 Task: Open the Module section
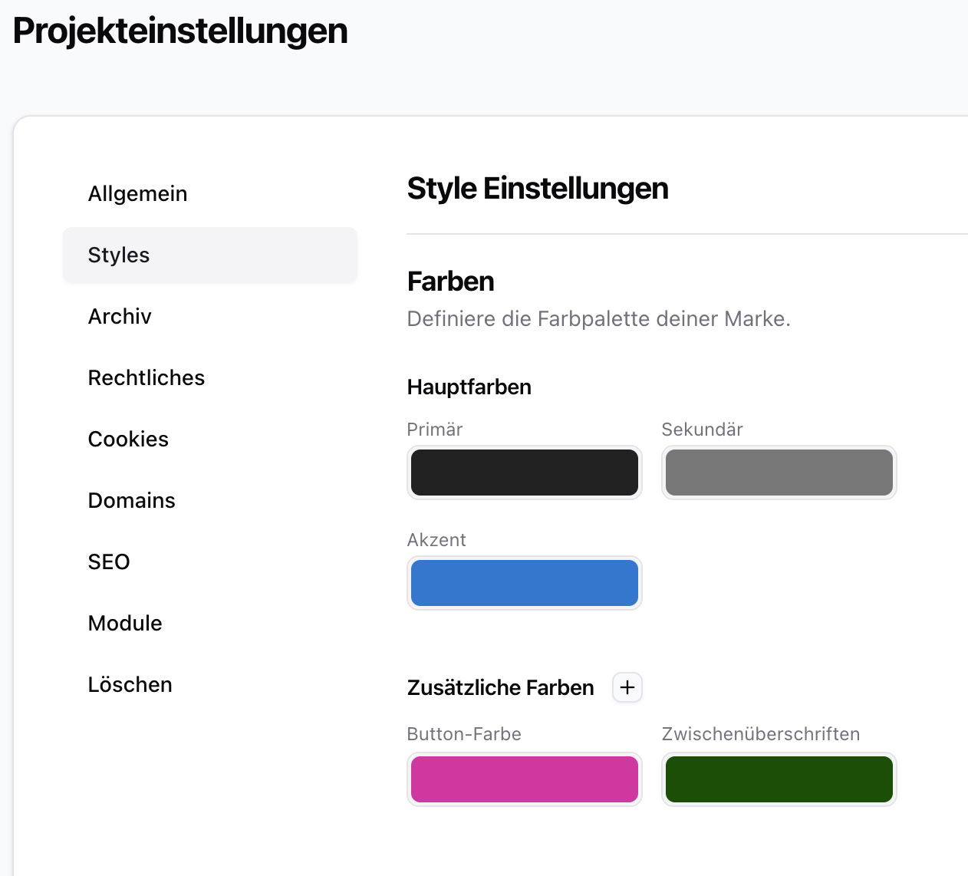pos(125,623)
